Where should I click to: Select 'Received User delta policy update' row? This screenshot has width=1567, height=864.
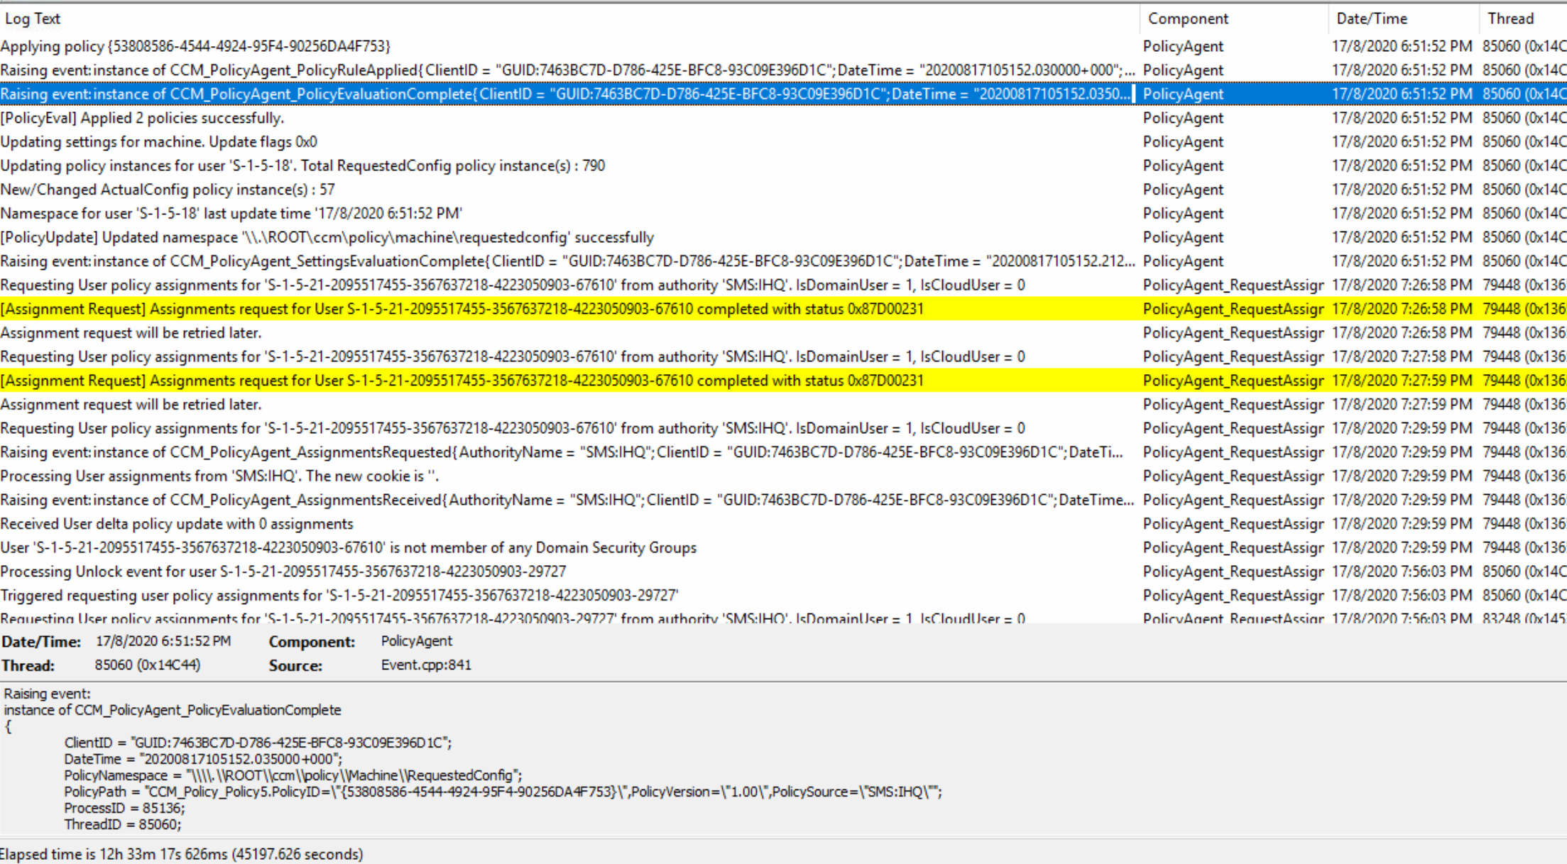pyautogui.click(x=177, y=524)
